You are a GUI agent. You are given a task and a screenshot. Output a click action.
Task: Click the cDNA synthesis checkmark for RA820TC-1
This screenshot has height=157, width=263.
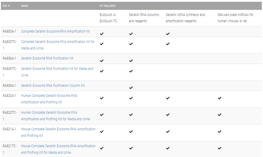click(168, 115)
